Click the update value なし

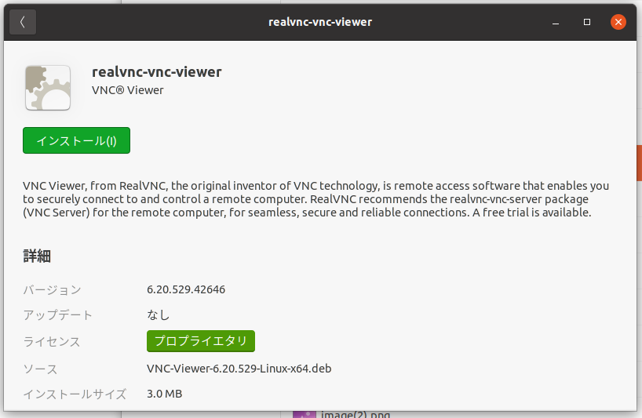click(x=158, y=315)
